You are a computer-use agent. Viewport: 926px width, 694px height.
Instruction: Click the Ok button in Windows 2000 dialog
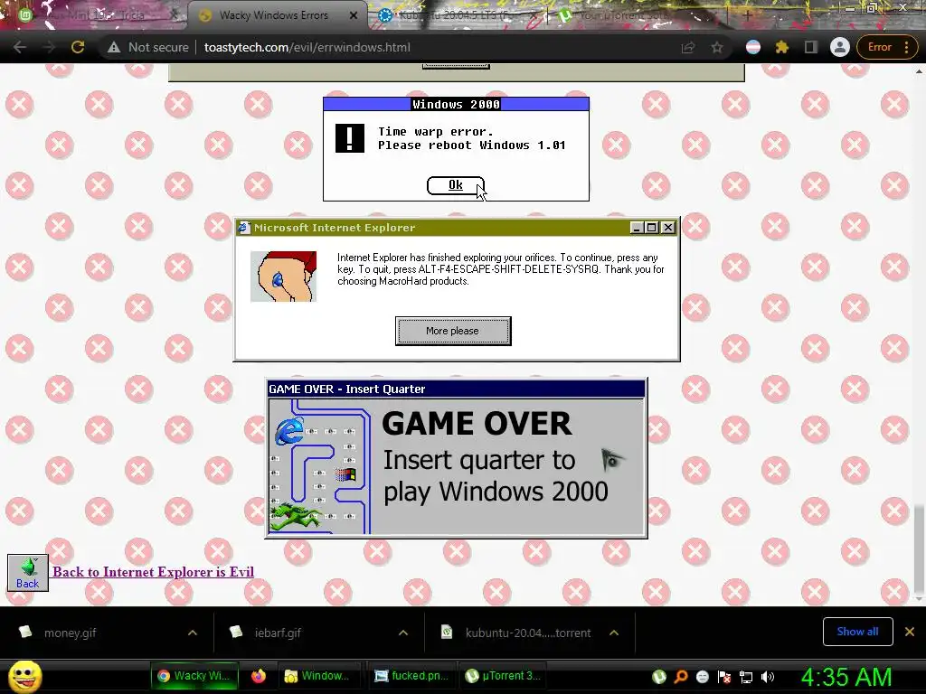pyautogui.click(x=456, y=185)
